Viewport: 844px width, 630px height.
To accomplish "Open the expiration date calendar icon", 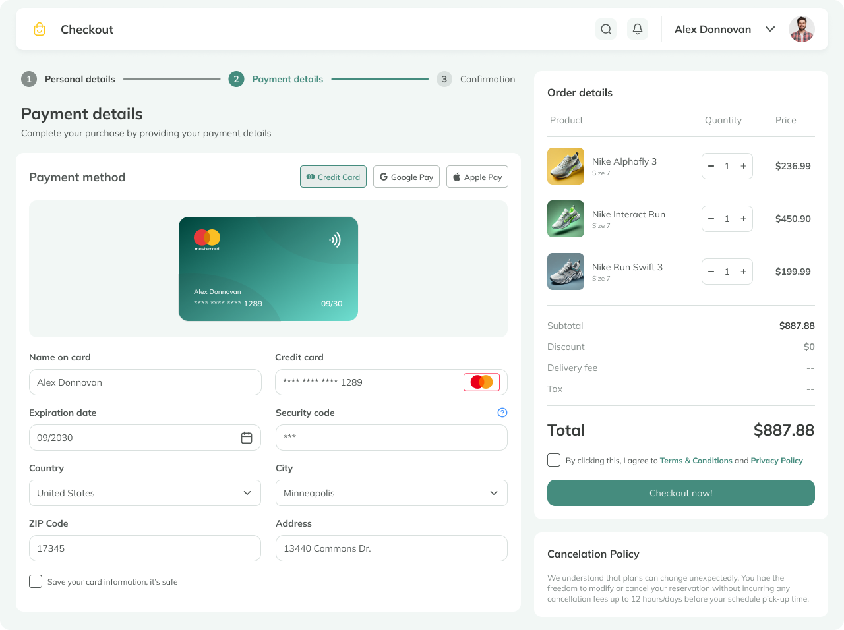I will tap(247, 438).
